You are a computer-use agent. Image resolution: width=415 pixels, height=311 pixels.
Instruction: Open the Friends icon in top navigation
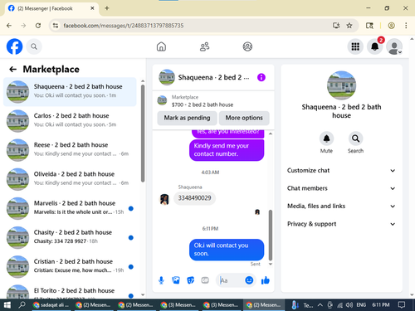pos(204,46)
